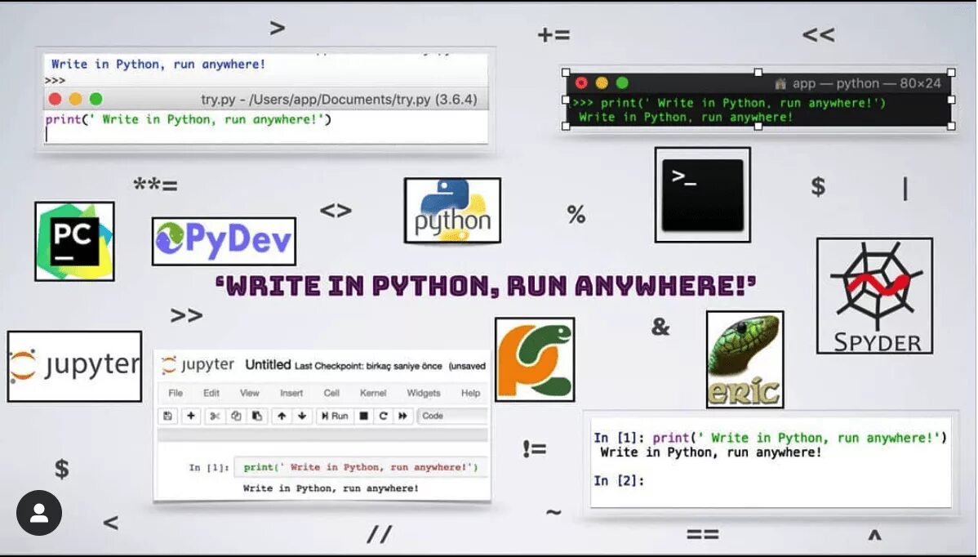Move the selected cell up

pyautogui.click(x=282, y=416)
